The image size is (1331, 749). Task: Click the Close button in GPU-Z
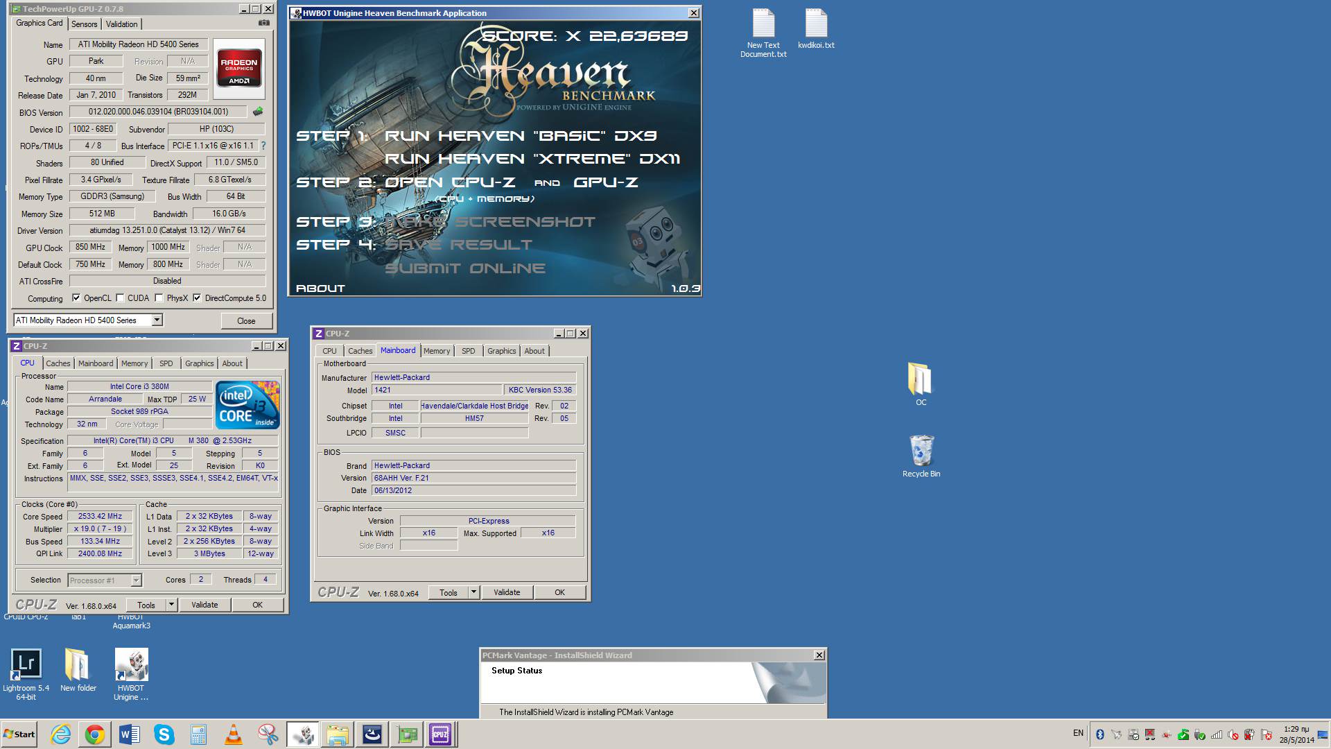(x=246, y=321)
